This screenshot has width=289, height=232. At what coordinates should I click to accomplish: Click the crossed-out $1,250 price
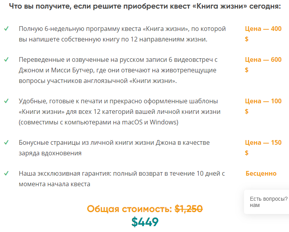point(188,209)
